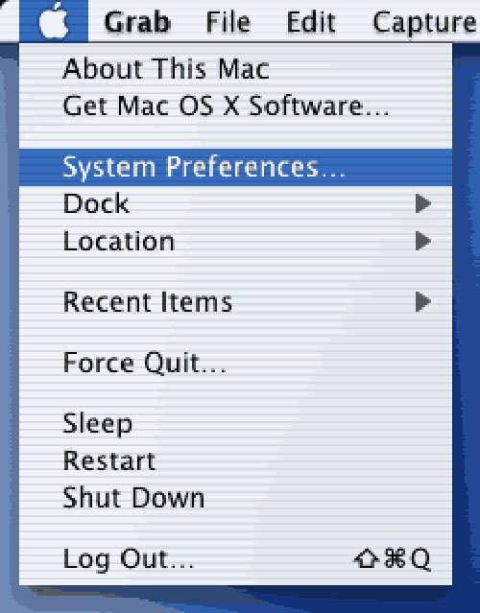Choose Log Out… from the menu
Screen dimensions: 480x613
(235, 559)
